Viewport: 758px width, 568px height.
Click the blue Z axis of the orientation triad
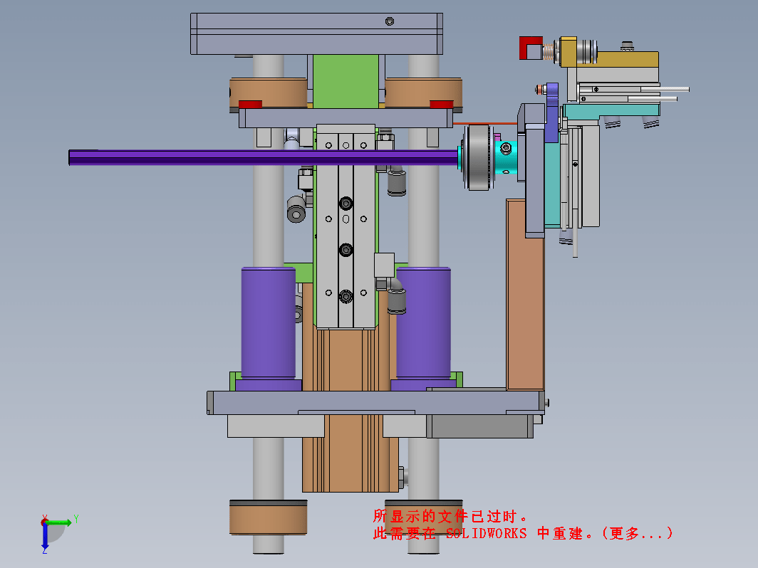[x=45, y=536]
